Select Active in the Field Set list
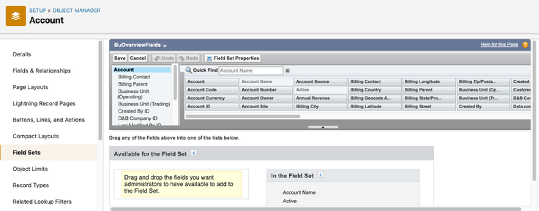This screenshot has height=211, width=539. [289, 201]
